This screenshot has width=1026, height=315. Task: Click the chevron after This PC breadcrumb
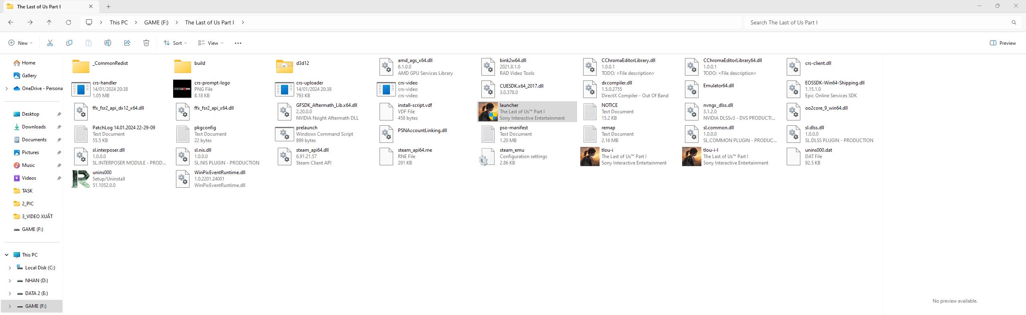coord(136,22)
